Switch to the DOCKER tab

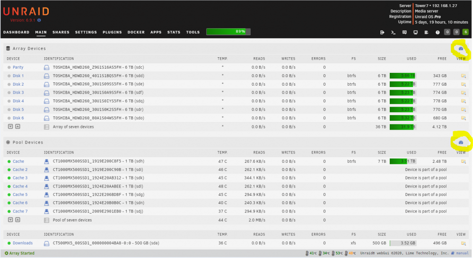tap(136, 32)
